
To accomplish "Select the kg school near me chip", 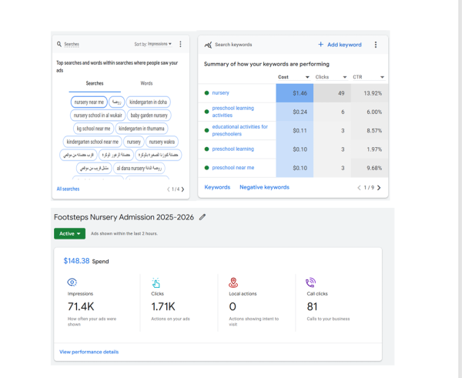I will (x=93, y=129).
